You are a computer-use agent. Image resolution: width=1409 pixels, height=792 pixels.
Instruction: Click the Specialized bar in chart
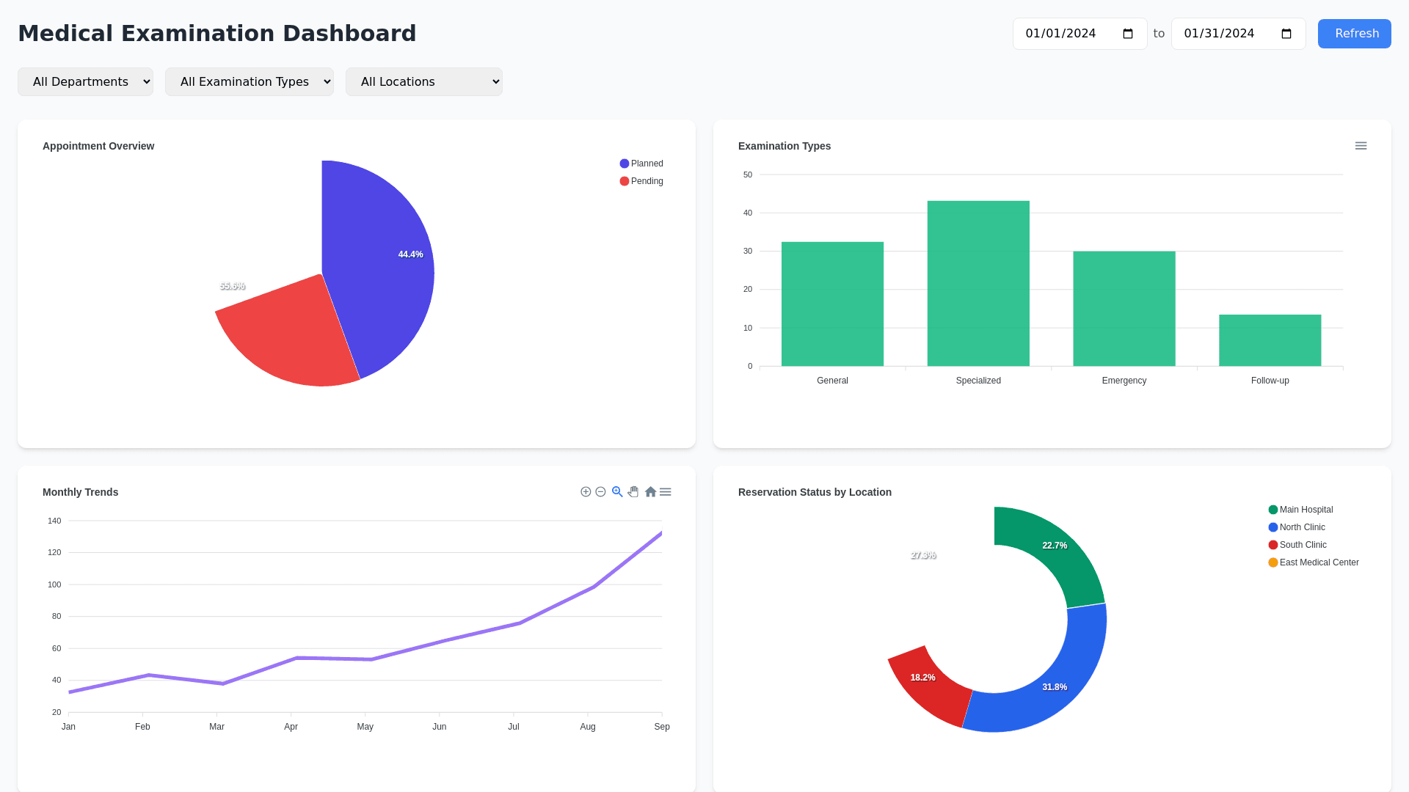(978, 283)
